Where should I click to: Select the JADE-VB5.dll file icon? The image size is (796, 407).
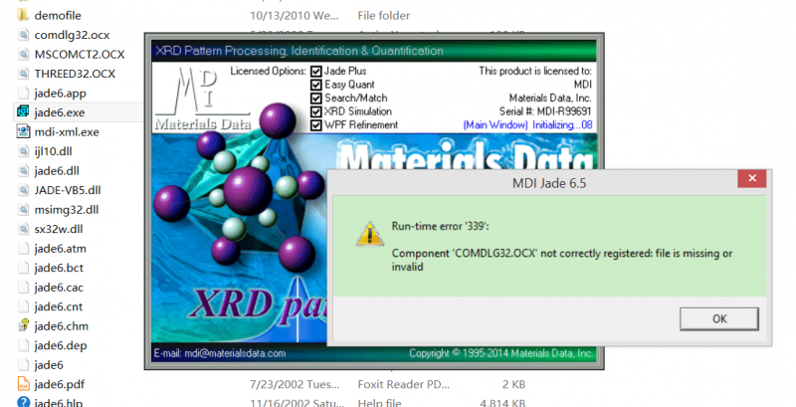(x=23, y=190)
